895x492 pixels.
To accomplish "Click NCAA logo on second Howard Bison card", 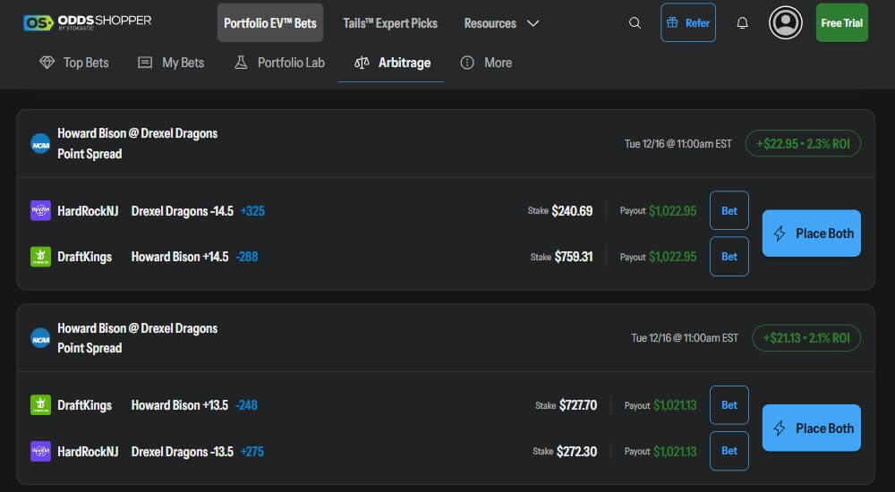I will [x=40, y=338].
